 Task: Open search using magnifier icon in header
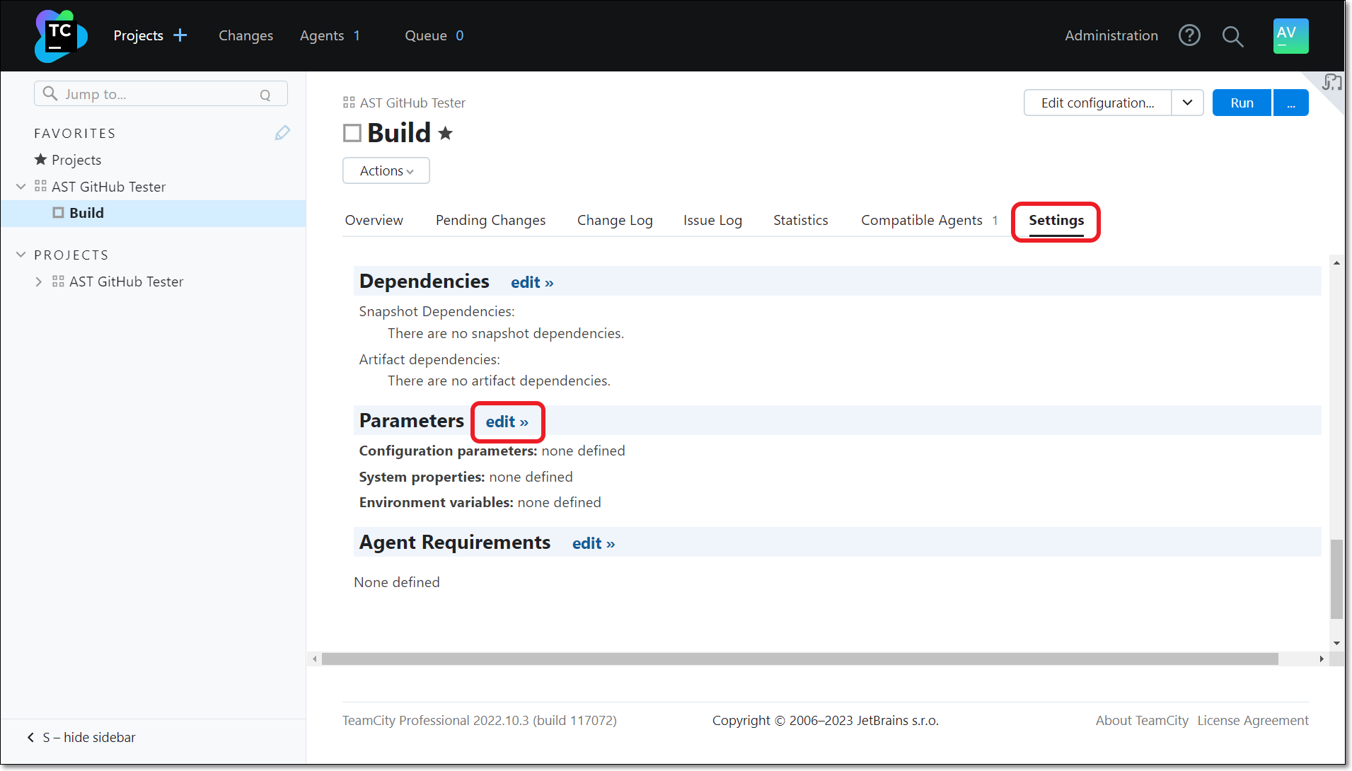pyautogui.click(x=1232, y=36)
